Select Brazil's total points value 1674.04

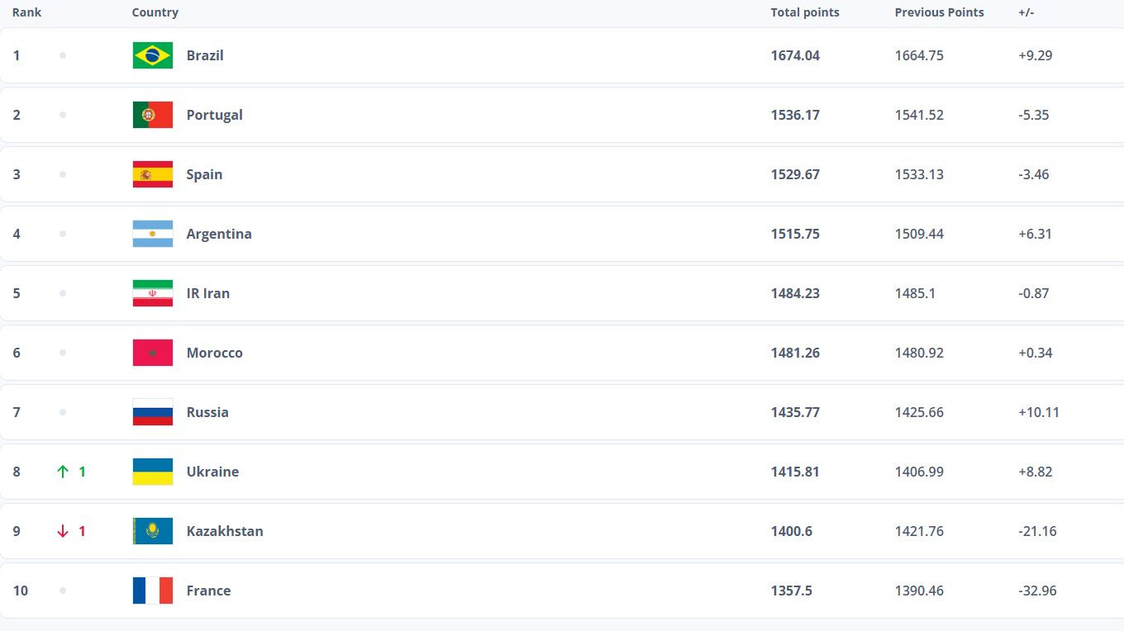[x=795, y=55]
